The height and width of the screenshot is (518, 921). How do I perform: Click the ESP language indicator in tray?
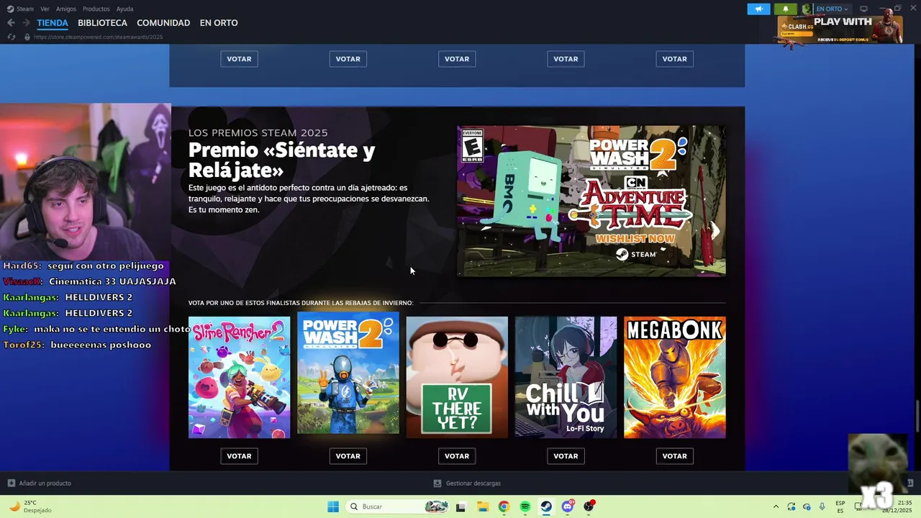click(x=840, y=506)
